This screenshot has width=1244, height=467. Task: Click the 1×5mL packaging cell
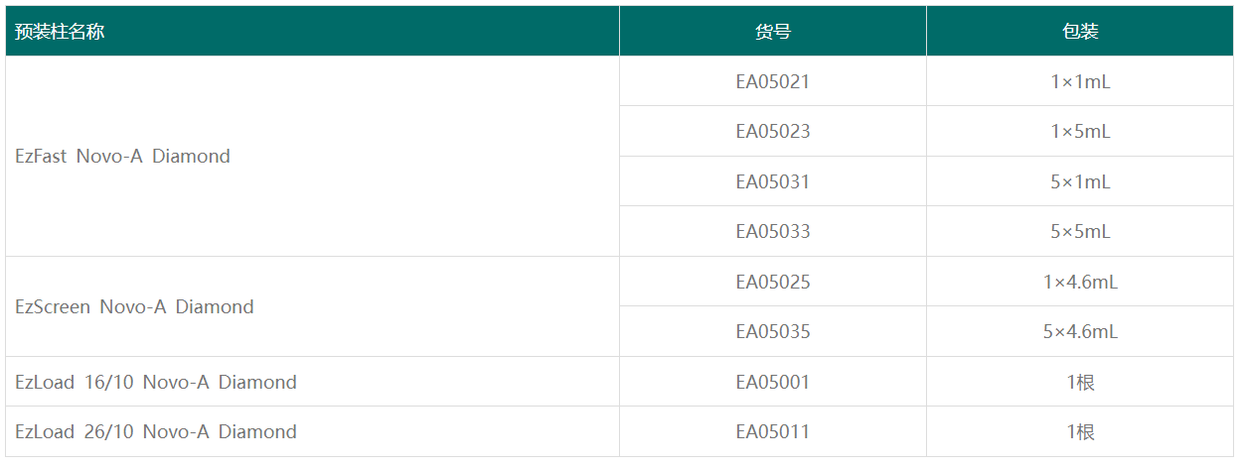click(x=1080, y=132)
